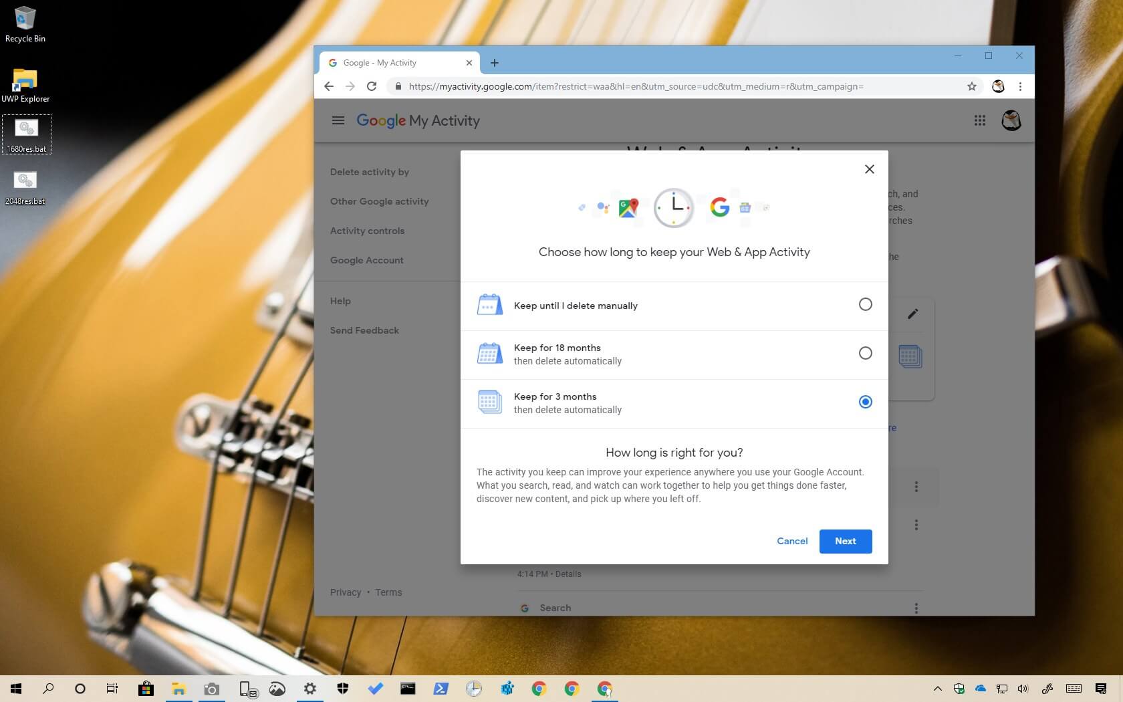Cancel the auto-delete dialog
Viewport: 1123px width, 702px height.
click(x=792, y=541)
